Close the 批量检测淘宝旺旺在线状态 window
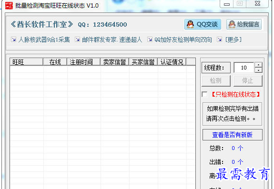The width and height of the screenshot is (274, 189). (258, 4)
